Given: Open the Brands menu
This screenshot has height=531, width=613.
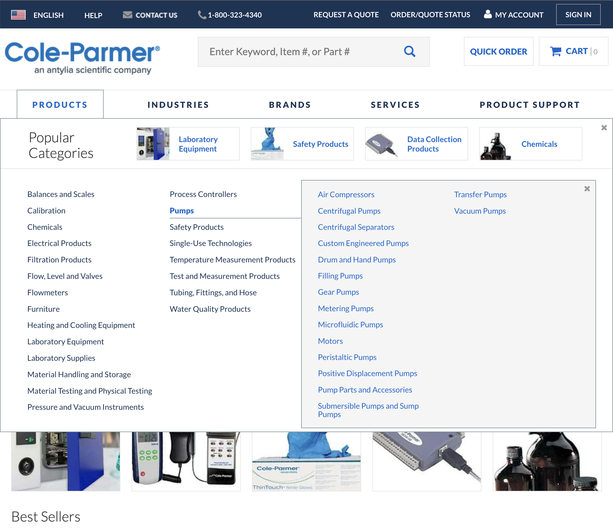Looking at the screenshot, I should coord(290,104).
